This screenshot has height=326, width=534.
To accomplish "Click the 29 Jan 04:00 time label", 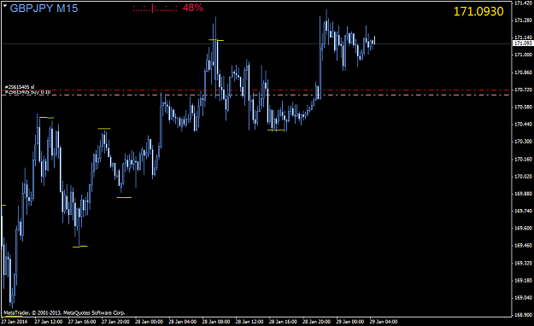I will (383, 322).
